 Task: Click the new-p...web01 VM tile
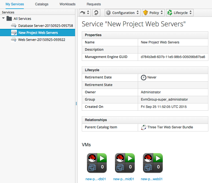(153, 163)
